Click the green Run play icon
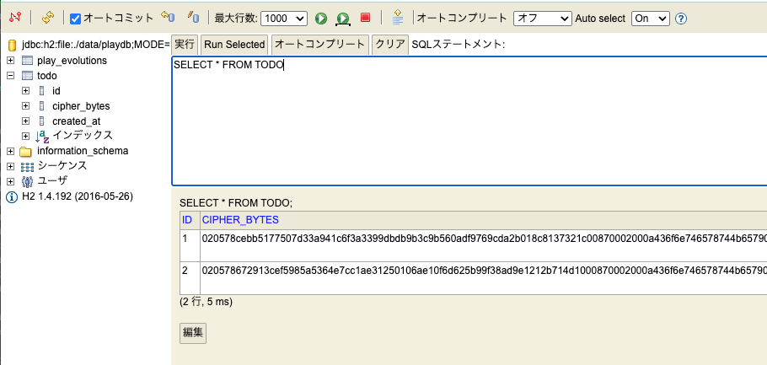The width and height of the screenshot is (767, 365). (321, 19)
